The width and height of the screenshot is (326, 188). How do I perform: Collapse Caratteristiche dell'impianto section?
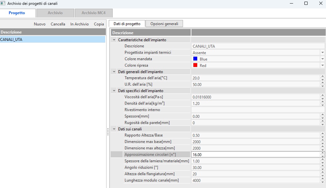point(114,40)
